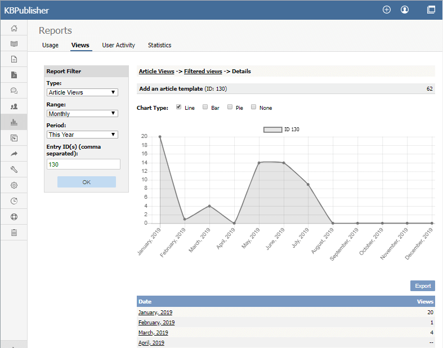Check the Pie chart type checkbox
Viewport: 443px width, 348px height.
[230, 107]
